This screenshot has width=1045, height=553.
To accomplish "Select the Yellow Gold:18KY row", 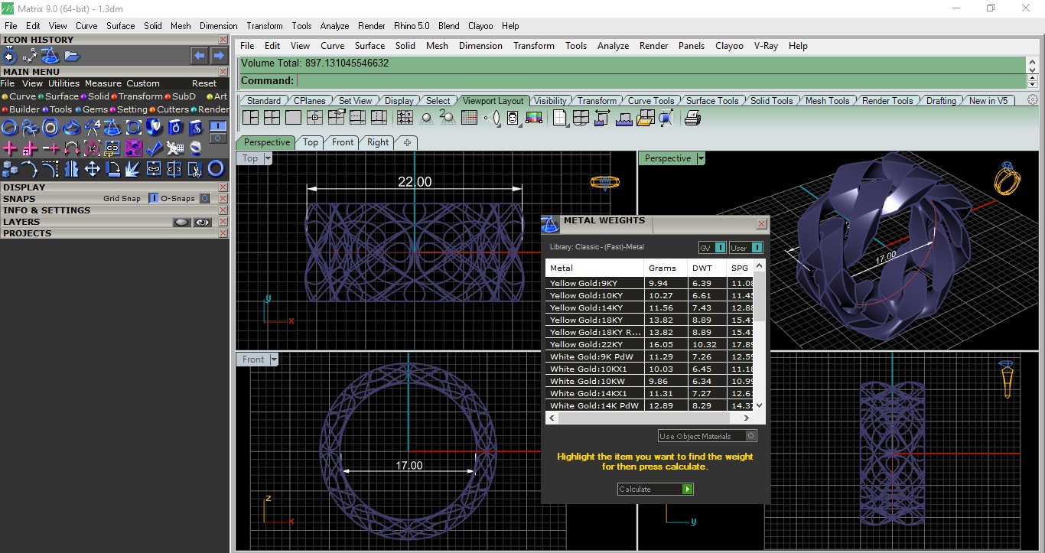I will click(x=650, y=320).
